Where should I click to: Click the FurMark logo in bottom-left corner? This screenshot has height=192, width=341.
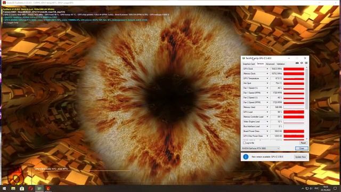click(15, 177)
